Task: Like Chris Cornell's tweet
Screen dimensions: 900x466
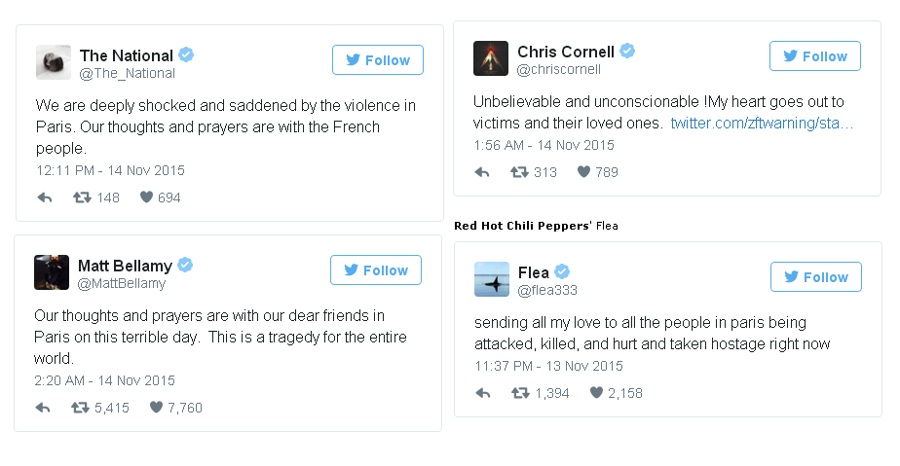Action: 584,172
